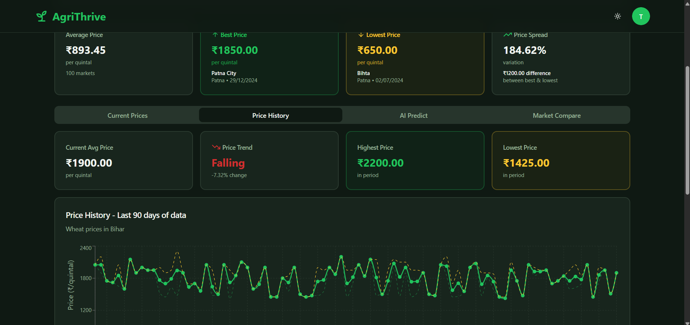Click the ₹1200.00 difference text

click(x=527, y=73)
